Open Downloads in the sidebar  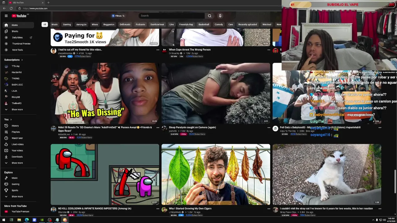pos(19,157)
